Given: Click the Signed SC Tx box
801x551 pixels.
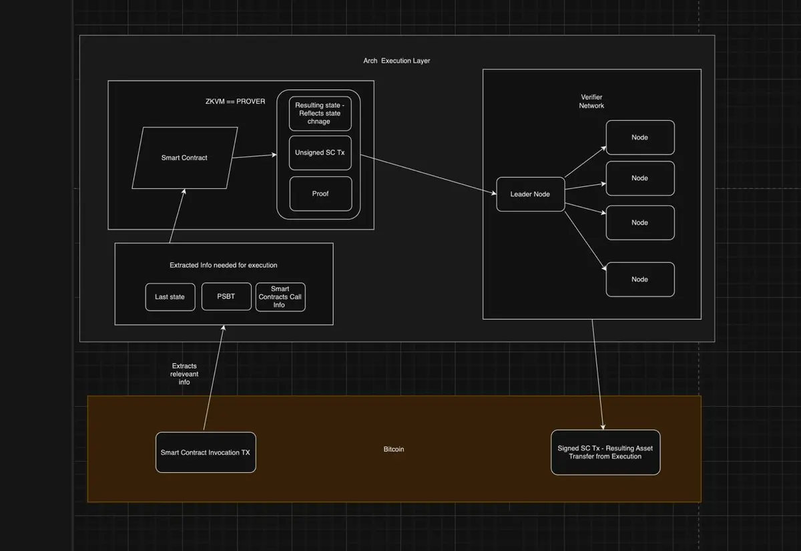Looking at the screenshot, I should (605, 452).
